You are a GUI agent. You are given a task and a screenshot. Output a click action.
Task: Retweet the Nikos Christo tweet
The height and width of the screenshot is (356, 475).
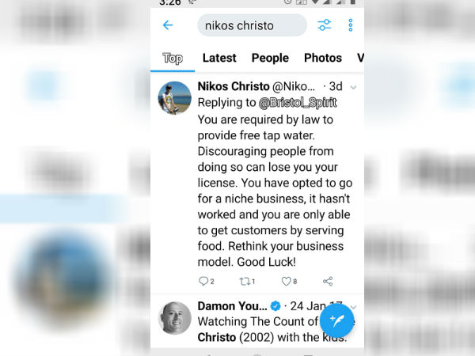[x=247, y=282]
